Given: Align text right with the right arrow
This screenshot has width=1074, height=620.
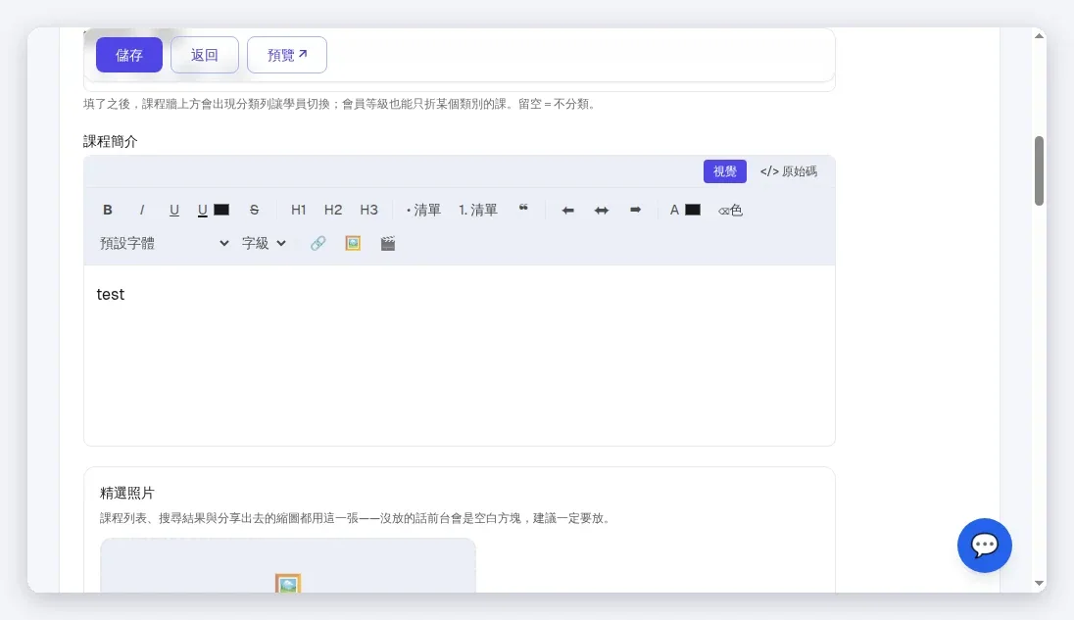Looking at the screenshot, I should point(635,210).
